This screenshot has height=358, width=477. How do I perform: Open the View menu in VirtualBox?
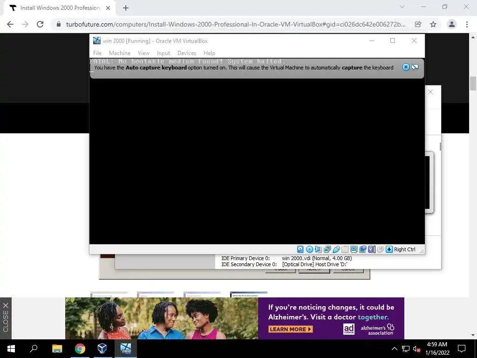click(143, 53)
